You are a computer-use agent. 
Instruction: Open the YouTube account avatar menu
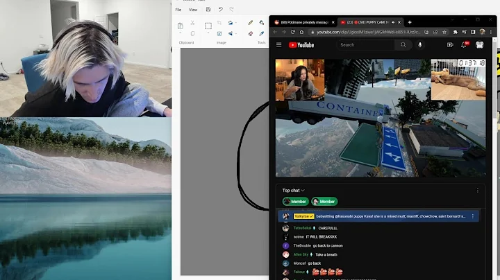coord(480,45)
